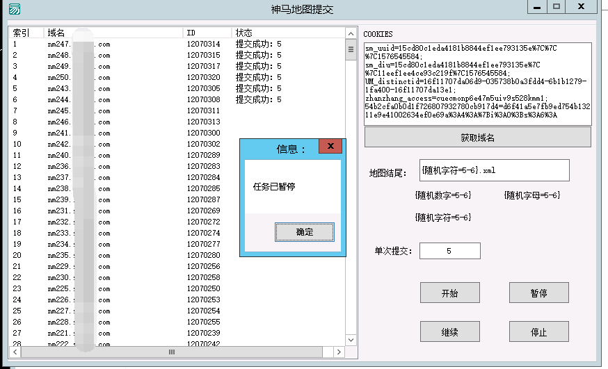Select row with ID 12070274

[x=177, y=233]
